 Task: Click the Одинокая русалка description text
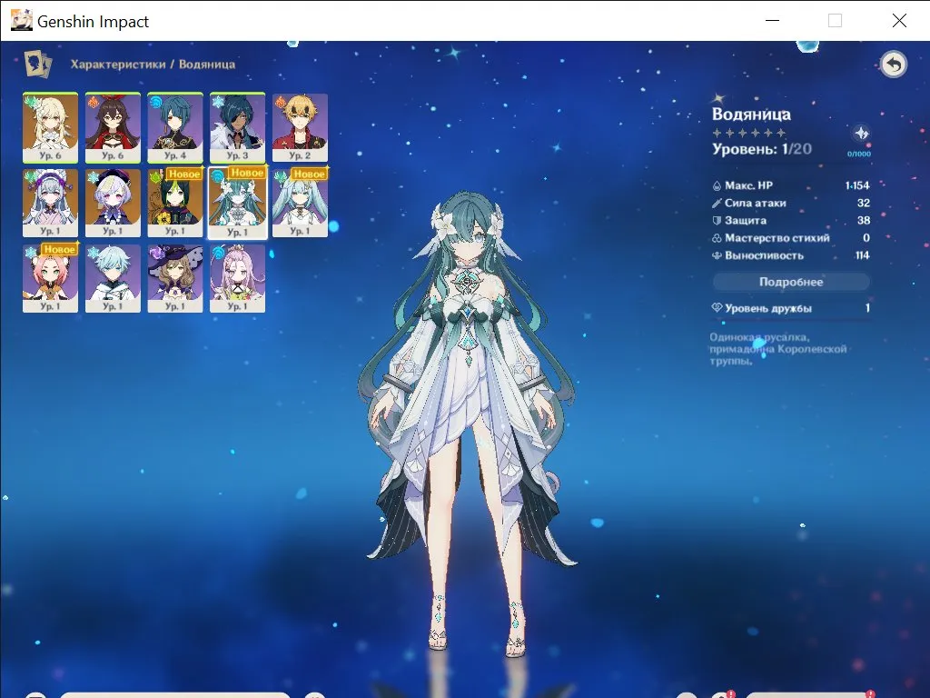pos(778,349)
